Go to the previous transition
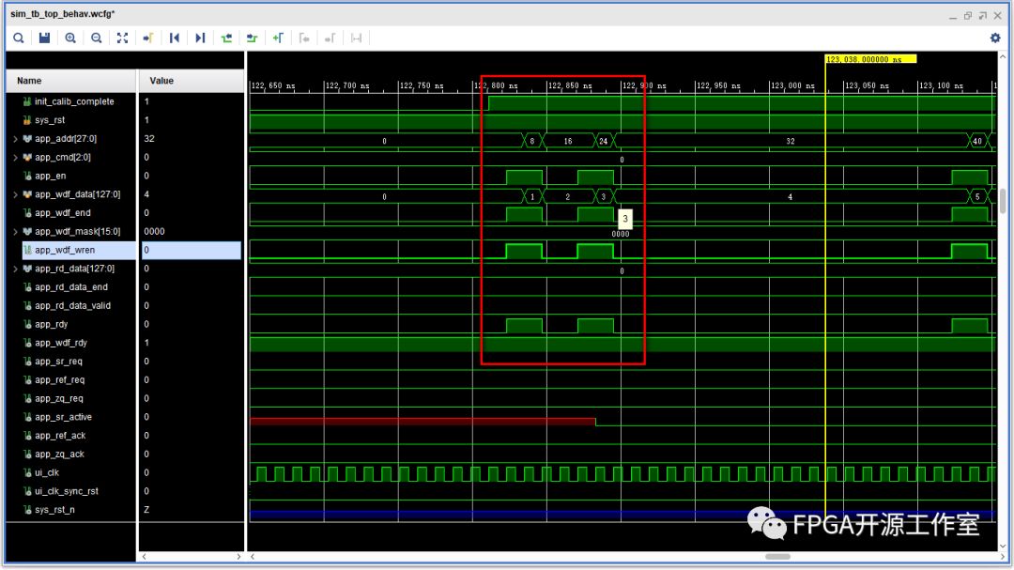The width and height of the screenshot is (1014, 570). click(x=226, y=38)
